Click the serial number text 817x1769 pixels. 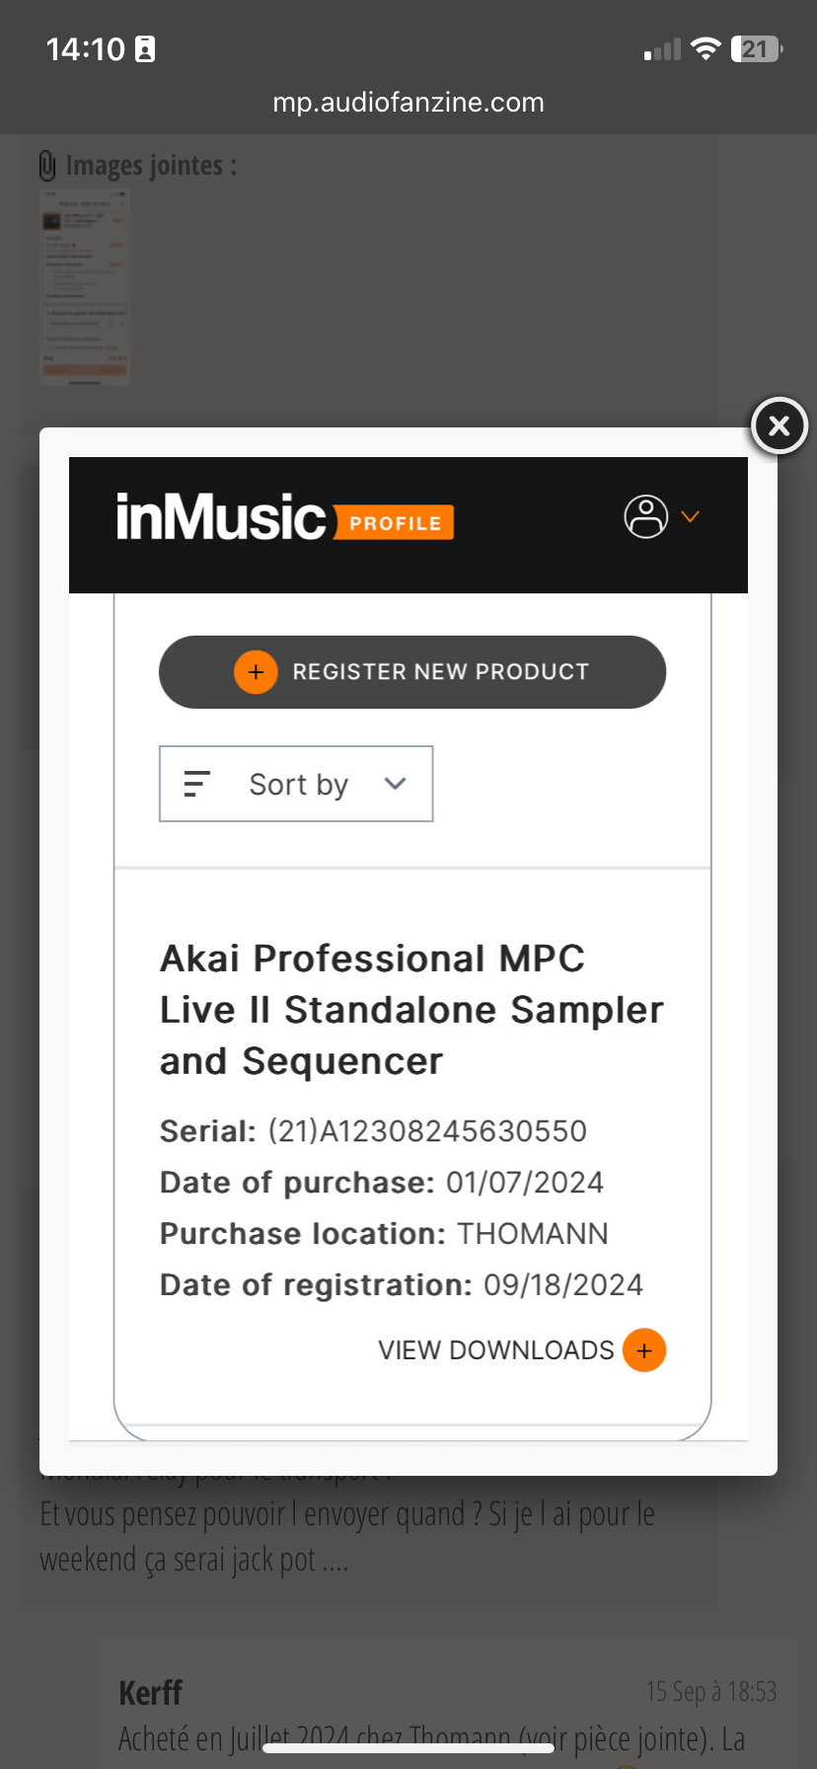pos(427,1131)
